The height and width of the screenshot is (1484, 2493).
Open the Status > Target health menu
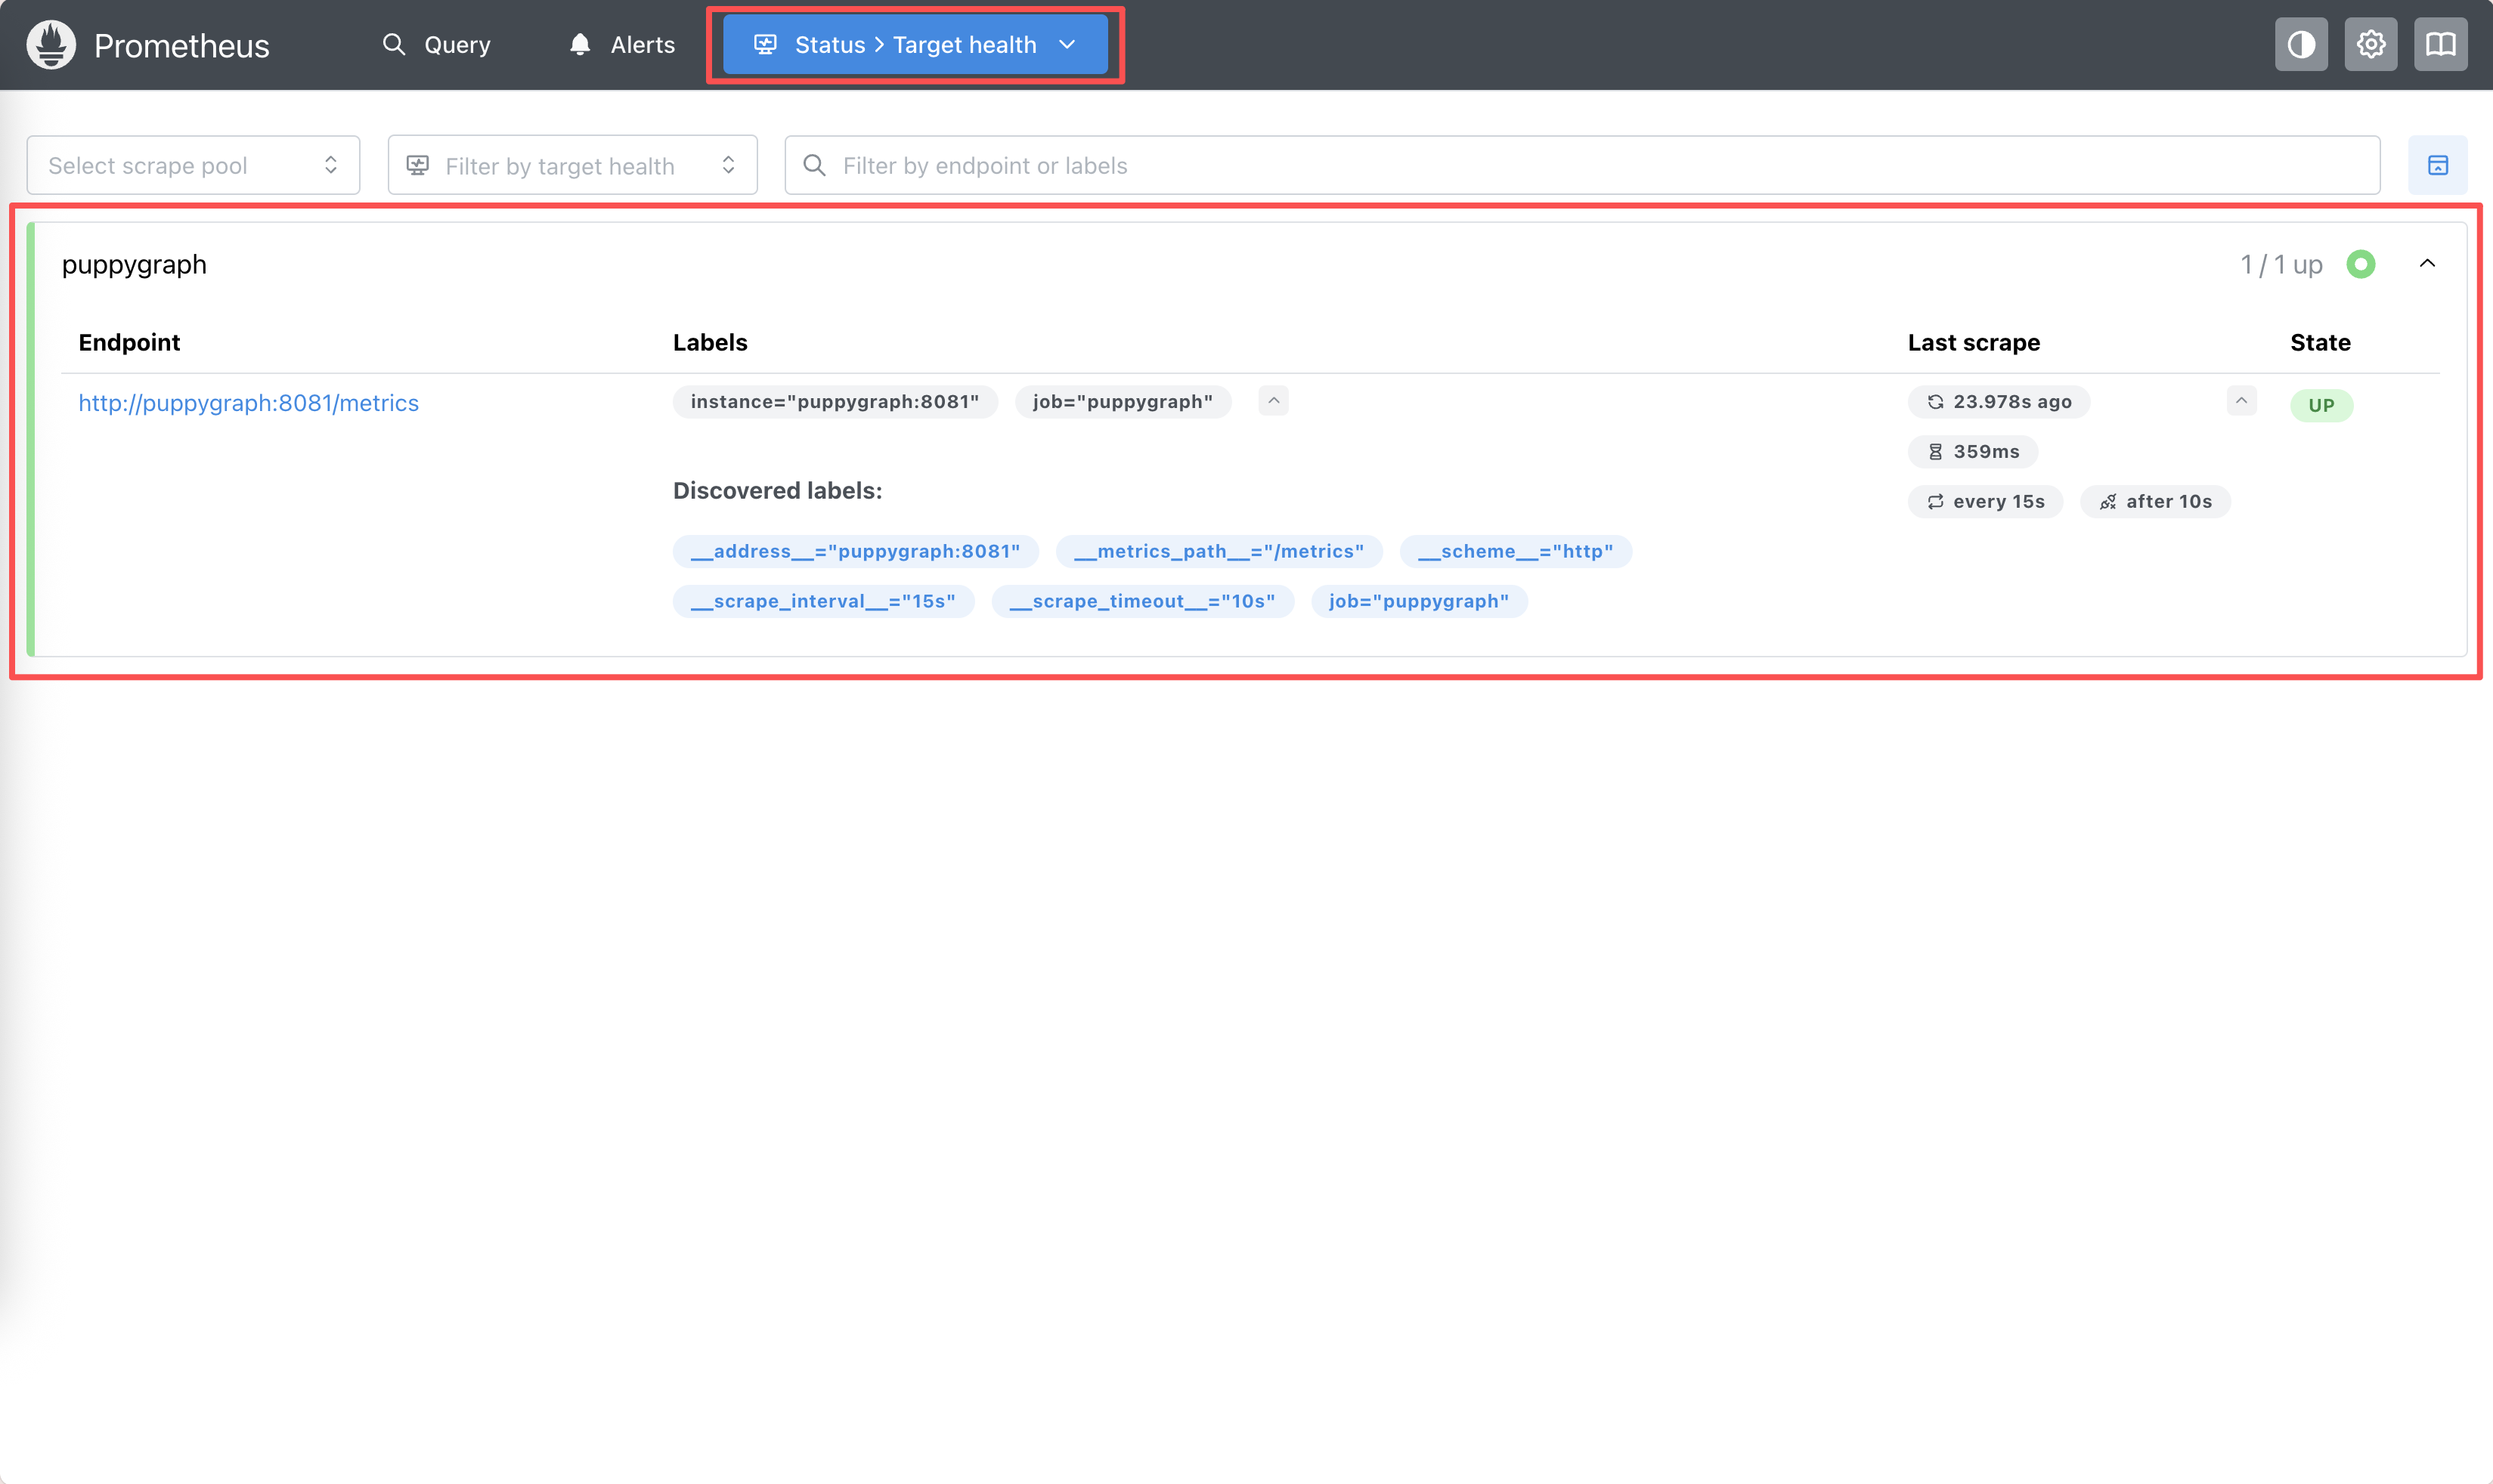(x=915, y=45)
